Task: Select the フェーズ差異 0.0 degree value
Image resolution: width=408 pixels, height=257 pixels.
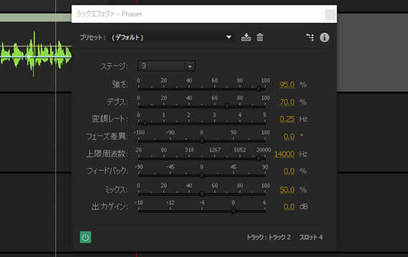Action: pyautogui.click(x=289, y=136)
